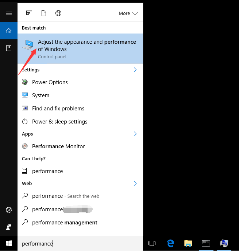The height and width of the screenshot is (251, 239).
Task: Filter results by Documents icon
Action: (x=44, y=13)
